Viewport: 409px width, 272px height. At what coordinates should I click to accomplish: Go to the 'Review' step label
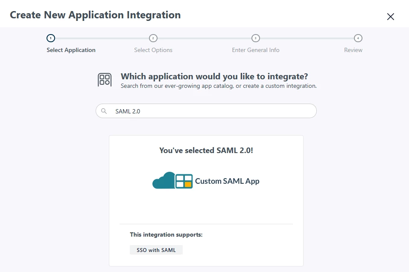click(353, 50)
